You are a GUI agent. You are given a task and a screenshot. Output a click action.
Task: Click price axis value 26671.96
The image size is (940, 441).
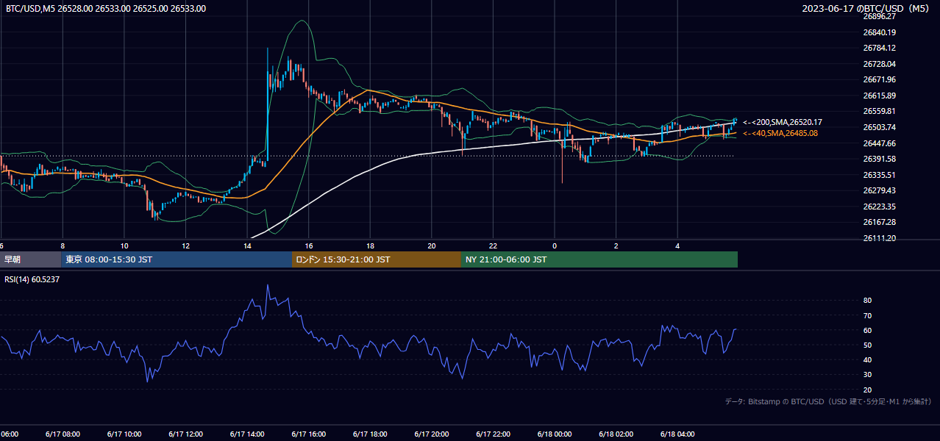pos(880,79)
